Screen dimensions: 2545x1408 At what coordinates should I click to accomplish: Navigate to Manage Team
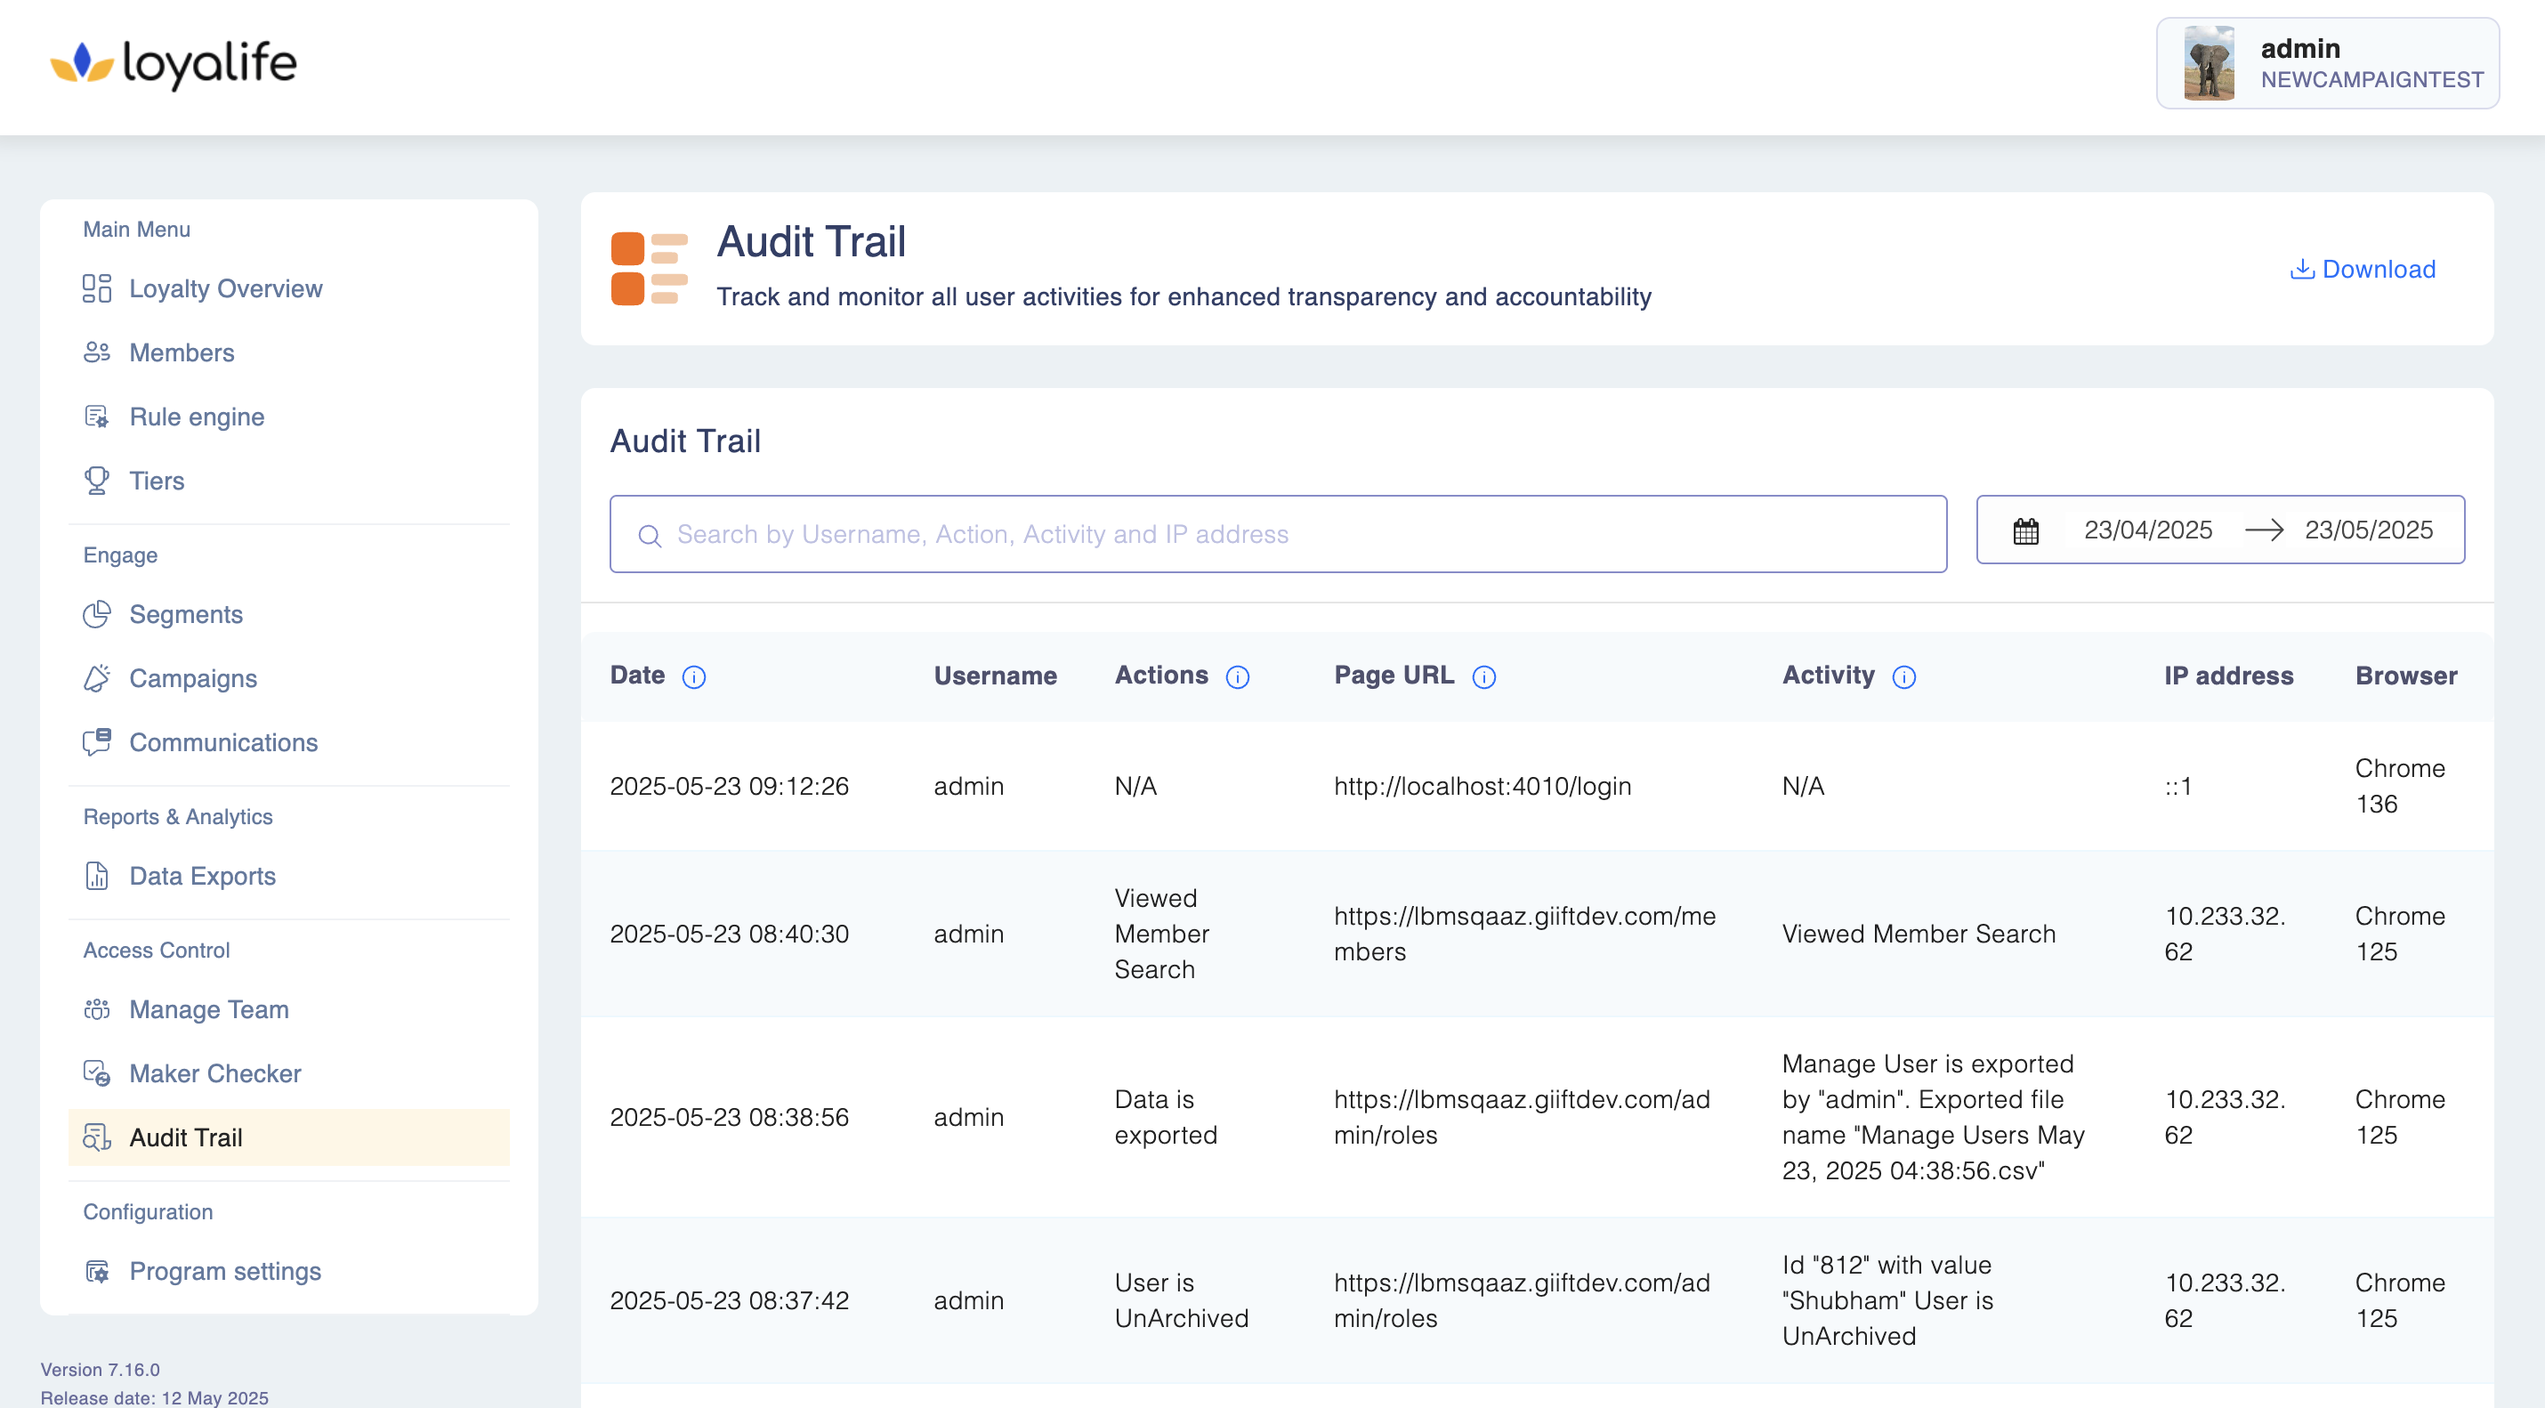pos(208,1010)
